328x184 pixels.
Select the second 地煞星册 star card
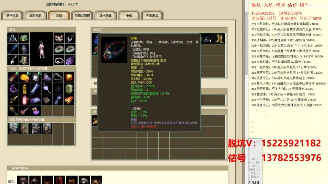[x=24, y=129]
